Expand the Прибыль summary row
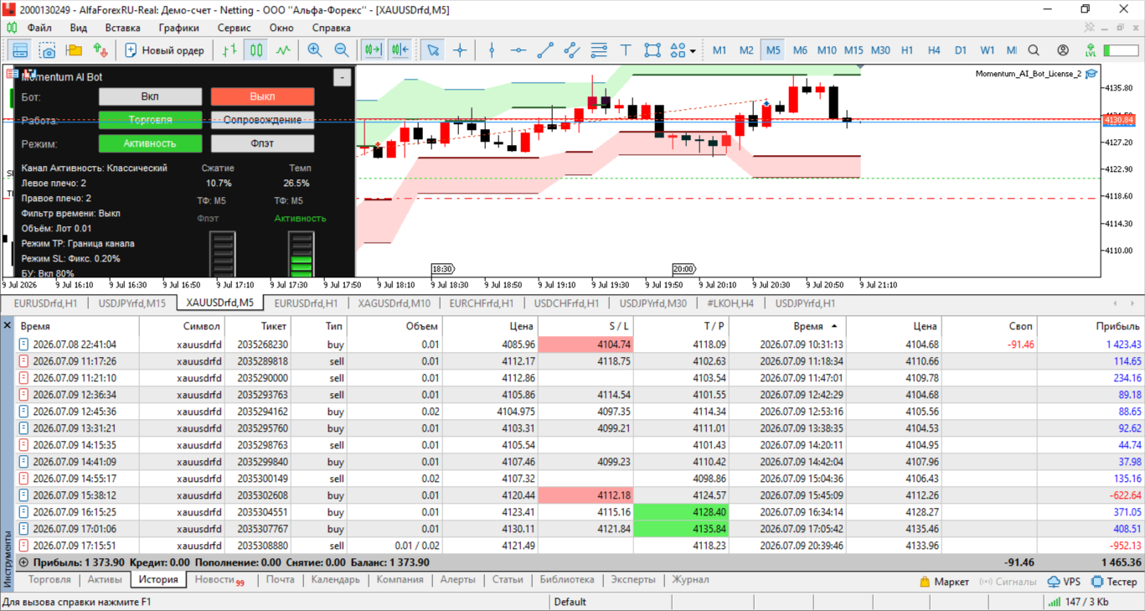This screenshot has width=1145, height=611. 23,562
